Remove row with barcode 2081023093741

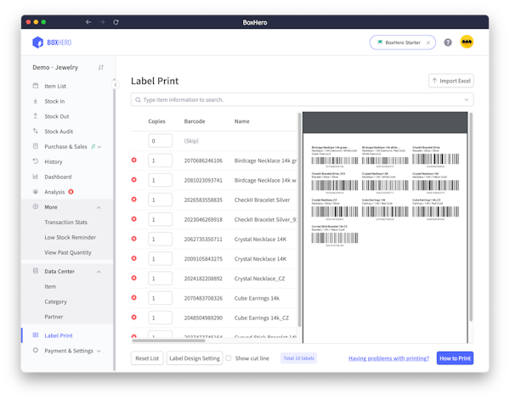click(134, 180)
